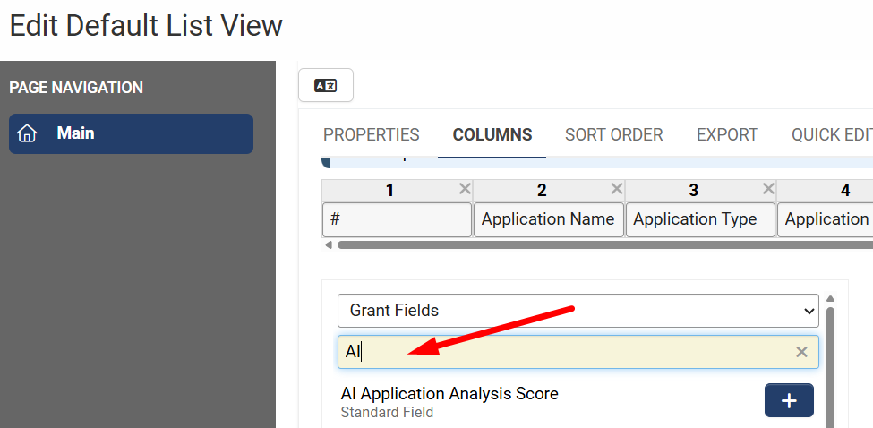Viewport: 873px width, 428px height.
Task: Click the horizontal scrollbar left arrow
Action: click(329, 244)
